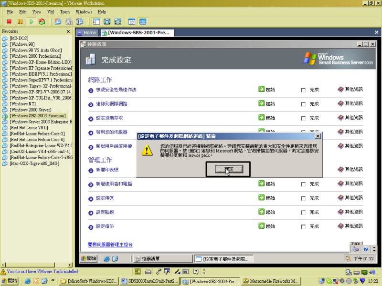Click 起始 arrow for 連線到網際網路
Viewport: 382px width, 286px height.
(x=261, y=103)
